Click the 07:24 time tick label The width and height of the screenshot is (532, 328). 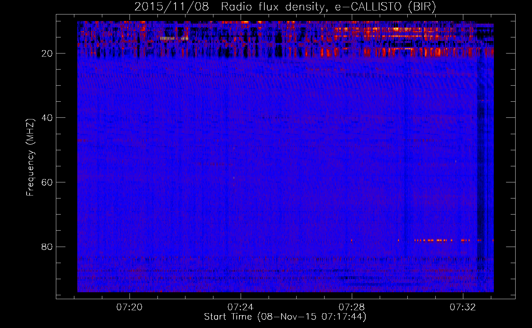point(241,307)
